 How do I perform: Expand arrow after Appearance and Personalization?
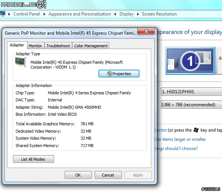click(x=115, y=14)
